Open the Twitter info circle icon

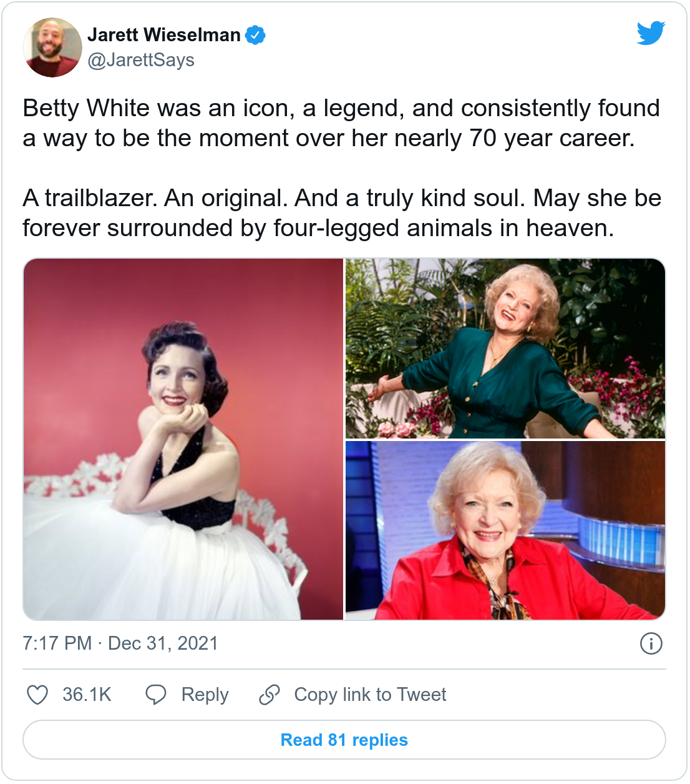tap(651, 643)
